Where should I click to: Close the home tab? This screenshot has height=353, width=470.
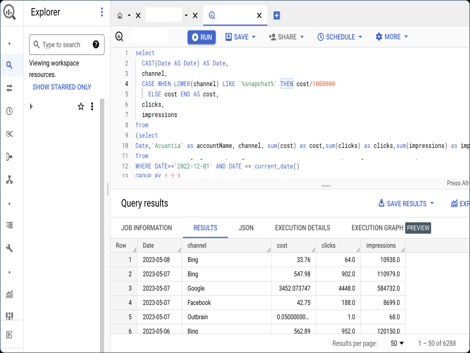point(138,16)
